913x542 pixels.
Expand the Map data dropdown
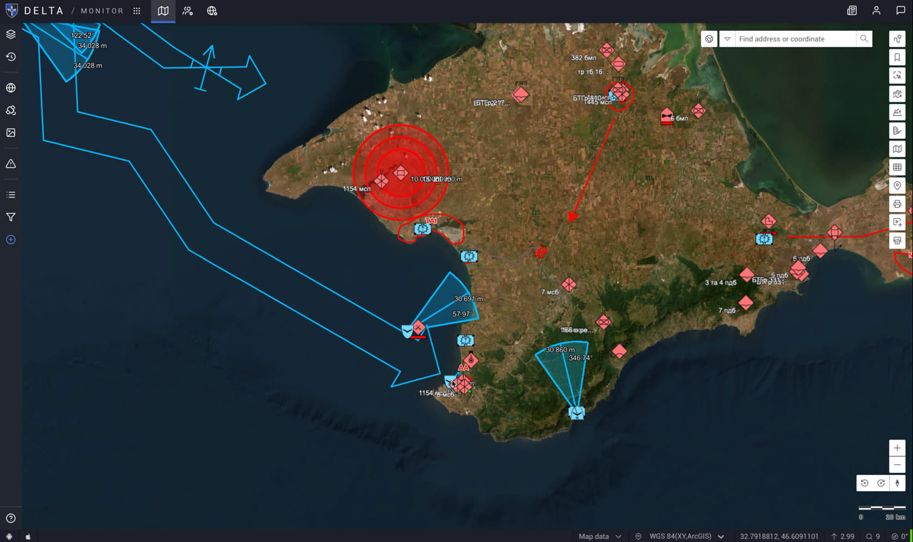coord(600,536)
